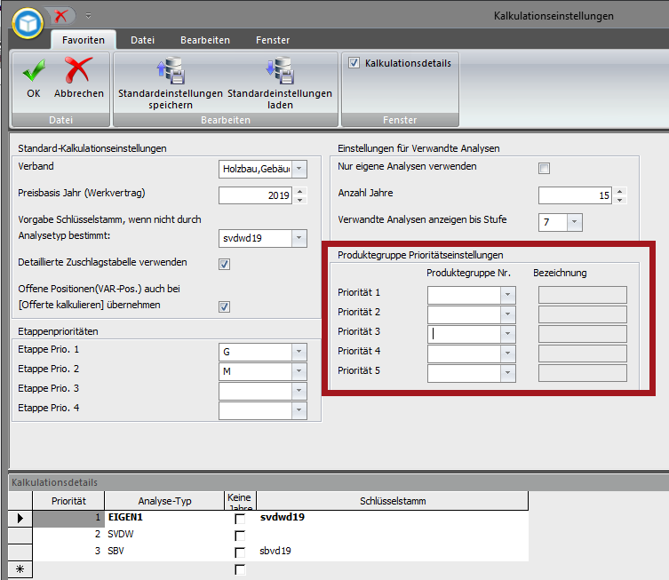
Task: Switch to the Favoriten ribbon tab
Action: [84, 40]
